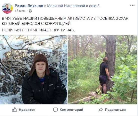Click the Роман Лихачов author name
This screenshot has height=116, width=138.
tap(29, 6)
